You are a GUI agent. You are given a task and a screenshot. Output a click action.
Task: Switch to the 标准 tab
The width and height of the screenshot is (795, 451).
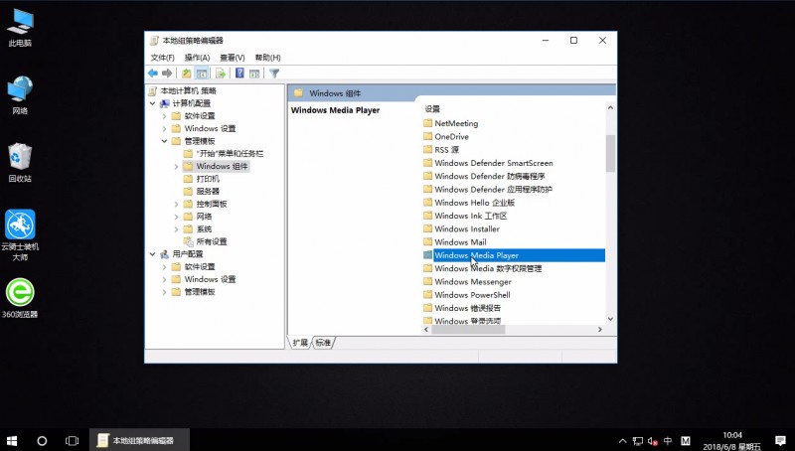coord(323,343)
